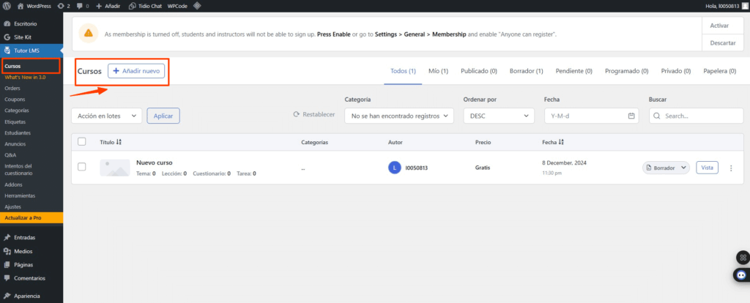
Task: Switch to Mío (1) tab
Action: (x=438, y=71)
